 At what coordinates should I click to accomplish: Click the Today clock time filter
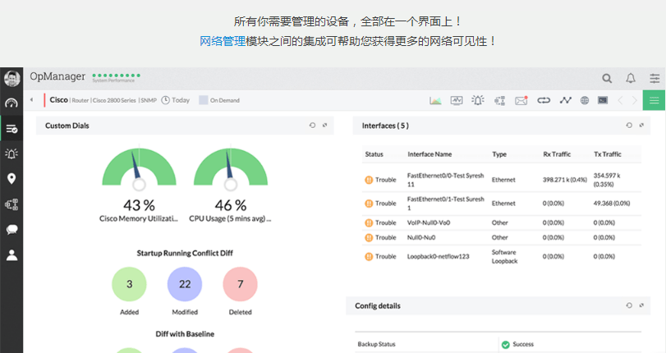175,100
